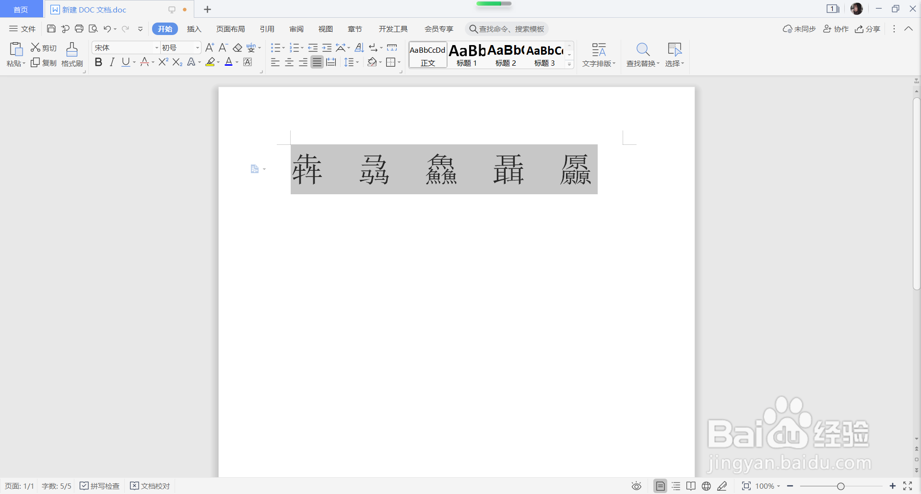921x494 pixels.
Task: Expand bullet list dropdown
Action: (283, 48)
